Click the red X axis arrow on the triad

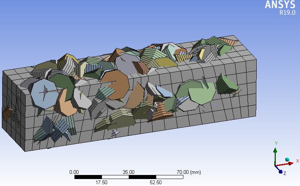coord(285,164)
